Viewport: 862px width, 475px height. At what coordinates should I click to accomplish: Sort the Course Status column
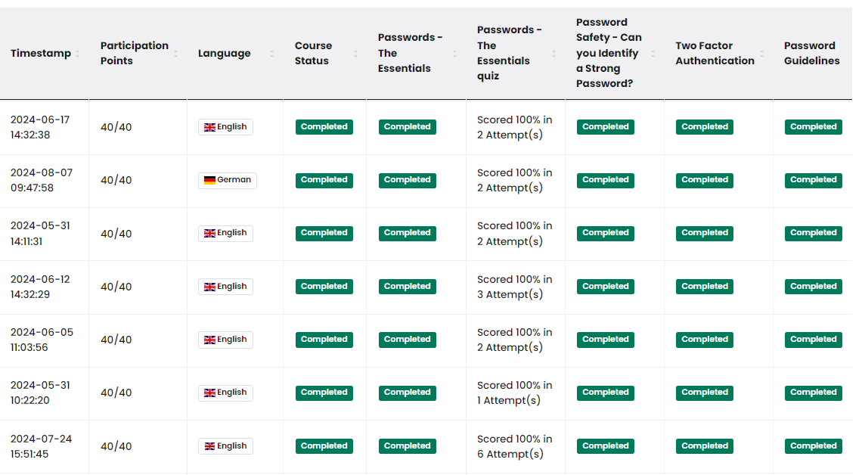point(355,54)
